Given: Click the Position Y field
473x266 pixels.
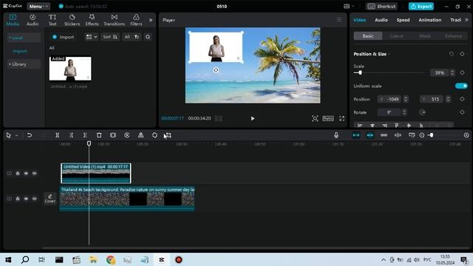Looking at the screenshot, I should [432, 99].
